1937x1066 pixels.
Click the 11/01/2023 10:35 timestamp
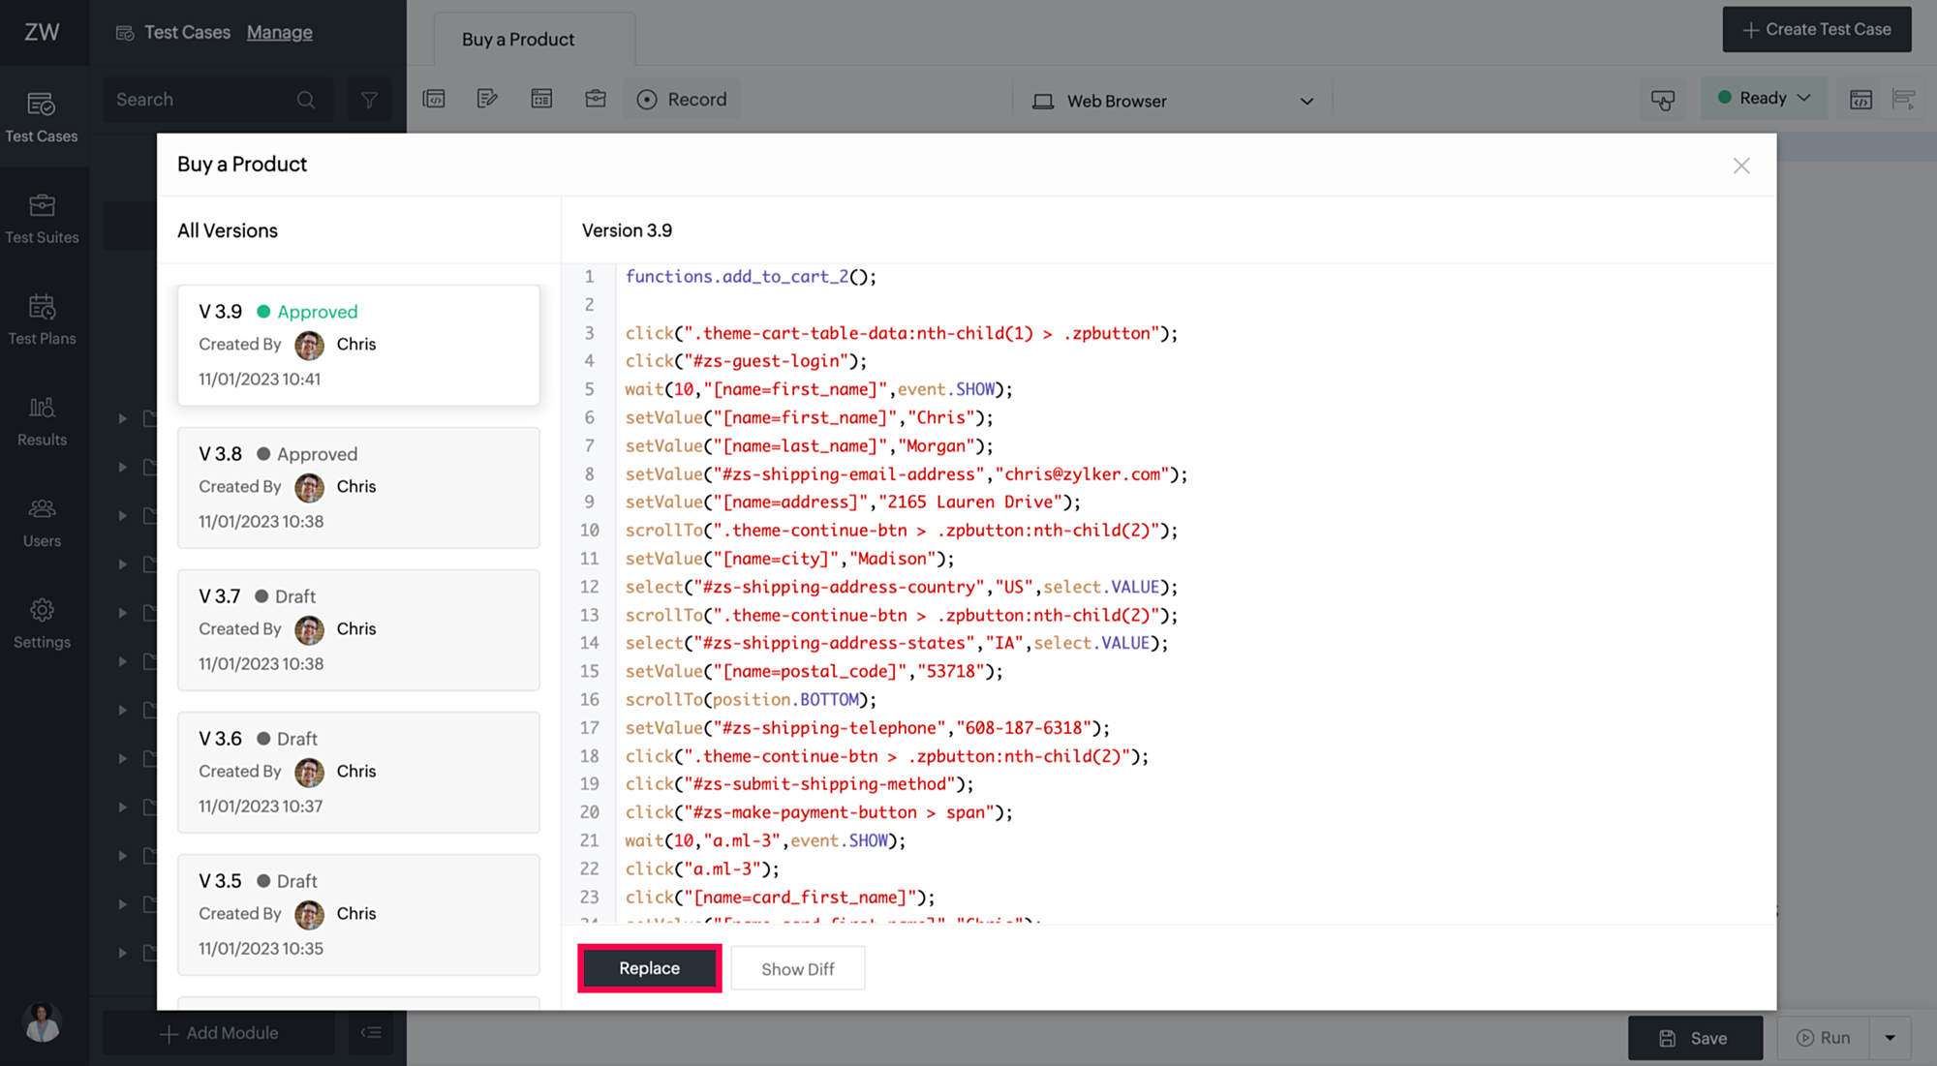coord(261,949)
